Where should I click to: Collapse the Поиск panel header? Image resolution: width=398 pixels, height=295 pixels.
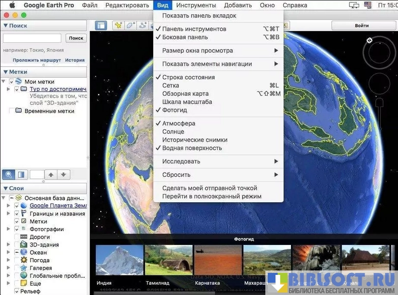(5, 26)
